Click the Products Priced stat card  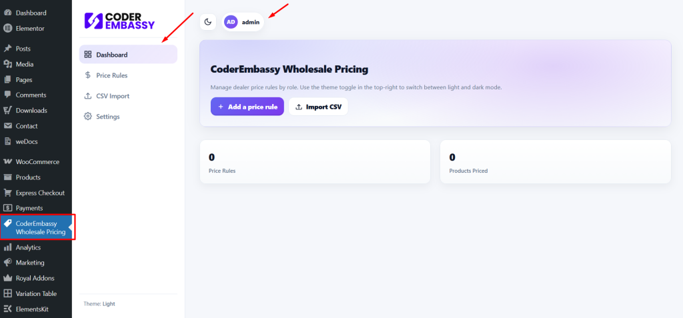[555, 161]
